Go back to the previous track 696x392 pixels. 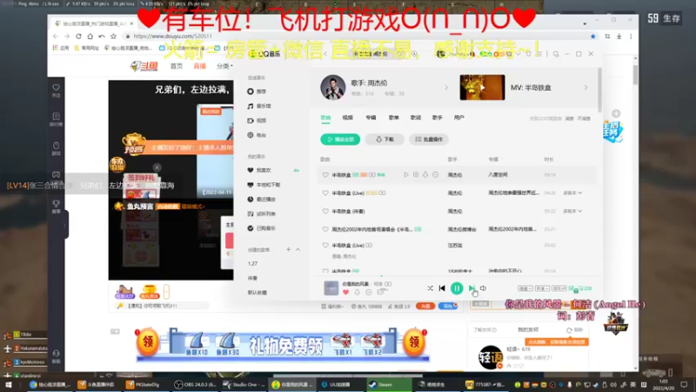(442, 288)
